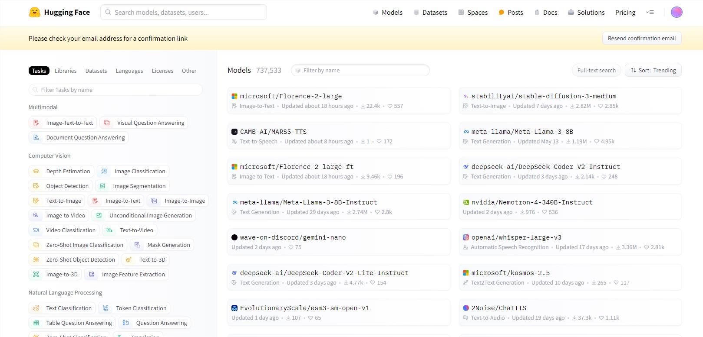Pick the Text-to-Video task icon
This screenshot has width=703, height=337.
pos(110,230)
